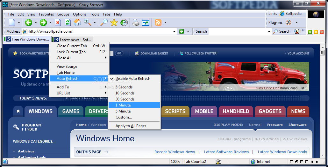
Task: Click the green X tab control button
Action: pyautogui.click(x=310, y=32)
